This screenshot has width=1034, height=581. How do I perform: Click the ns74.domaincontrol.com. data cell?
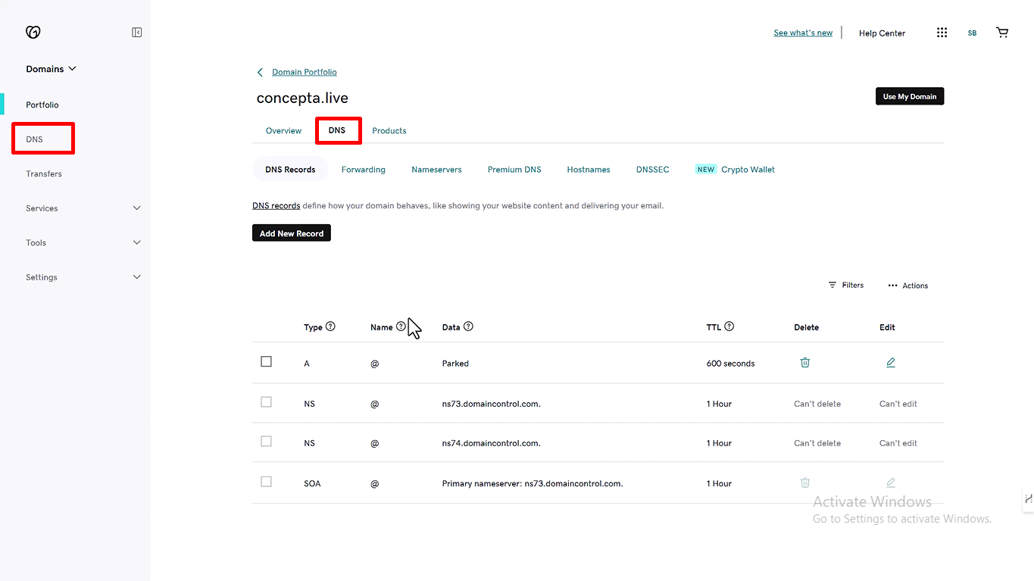491,443
